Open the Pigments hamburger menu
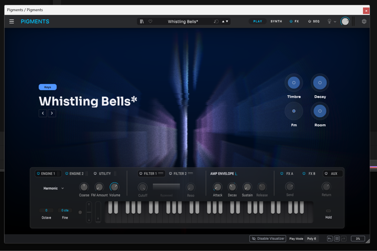This screenshot has height=251, width=377. pyautogui.click(x=12, y=21)
